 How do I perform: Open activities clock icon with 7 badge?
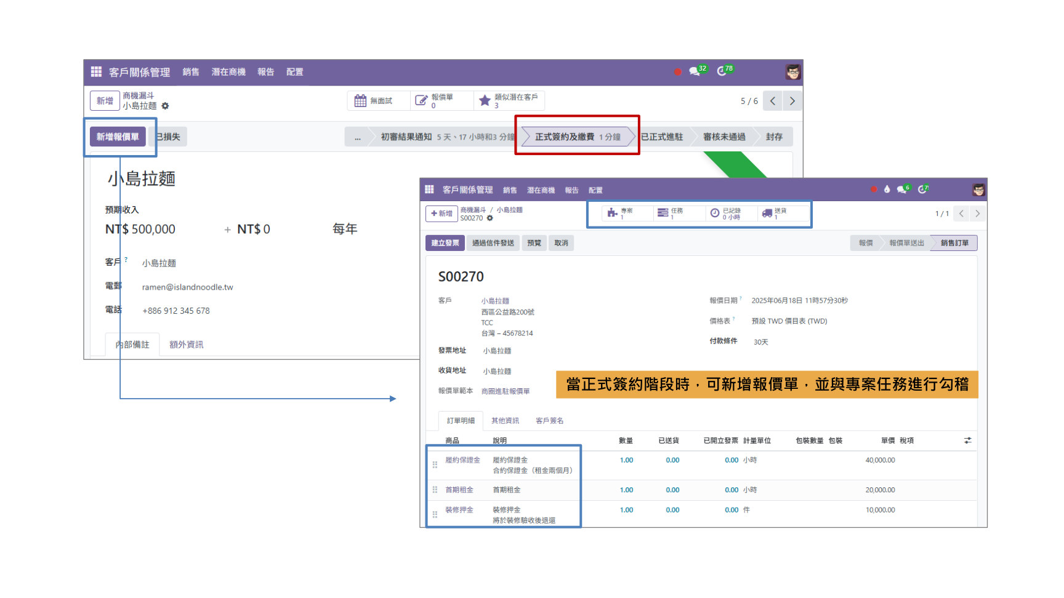tap(922, 189)
